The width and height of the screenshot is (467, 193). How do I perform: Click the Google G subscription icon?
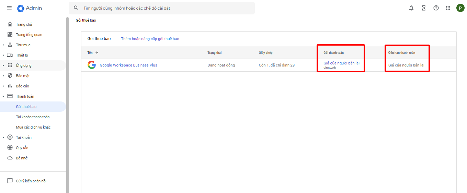(91, 65)
